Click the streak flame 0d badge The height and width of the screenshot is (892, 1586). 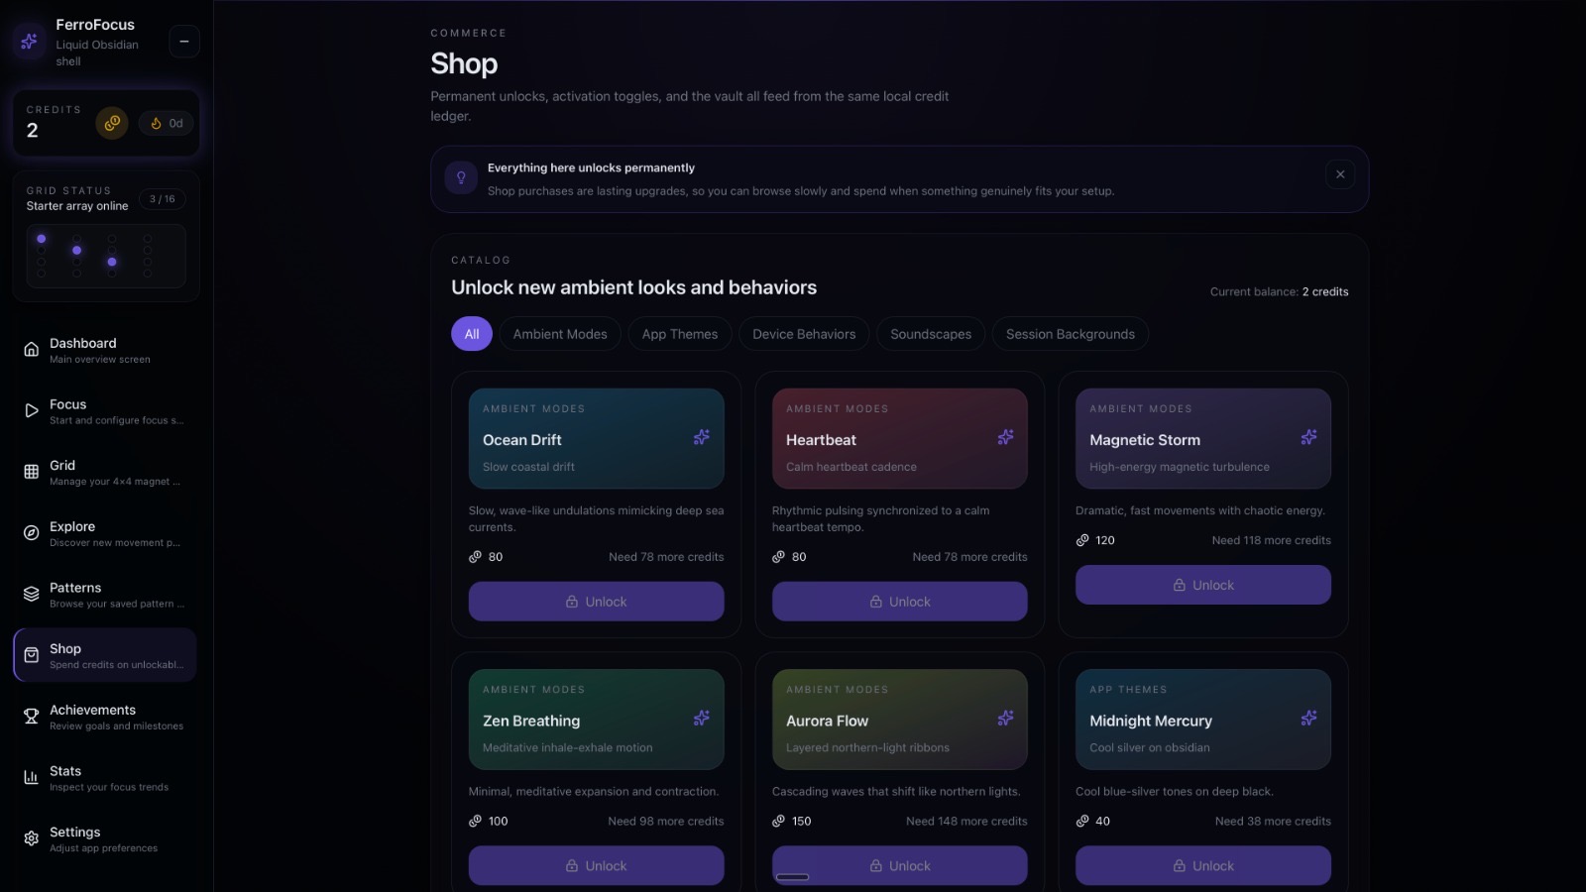tap(167, 123)
